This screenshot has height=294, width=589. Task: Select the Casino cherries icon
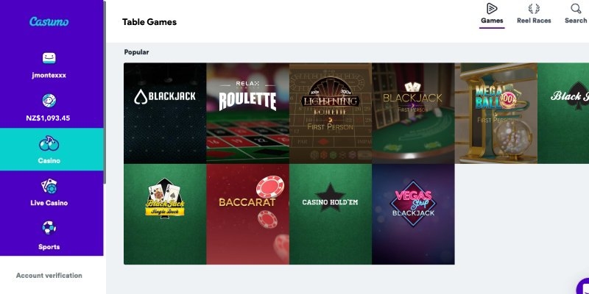(49, 143)
